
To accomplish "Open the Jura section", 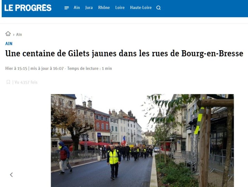I will point(89,8).
